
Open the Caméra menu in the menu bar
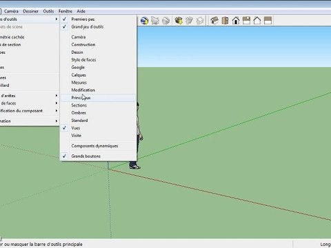click(11, 11)
